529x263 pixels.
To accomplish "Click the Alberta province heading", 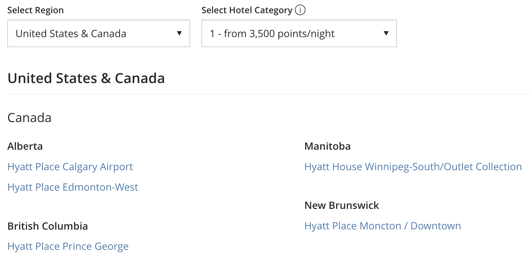I will [x=25, y=146].
